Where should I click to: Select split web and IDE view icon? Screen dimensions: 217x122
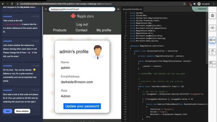(x=213, y=40)
